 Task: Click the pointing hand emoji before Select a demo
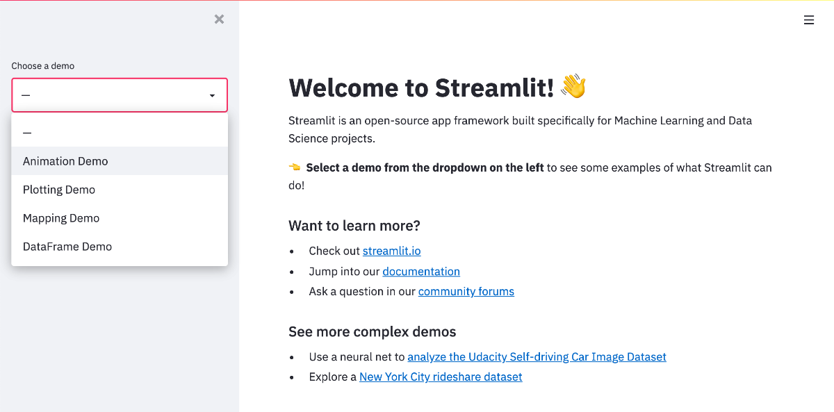(295, 167)
